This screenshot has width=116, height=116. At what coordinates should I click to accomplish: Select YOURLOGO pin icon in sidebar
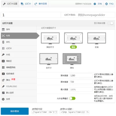tap(3, 86)
